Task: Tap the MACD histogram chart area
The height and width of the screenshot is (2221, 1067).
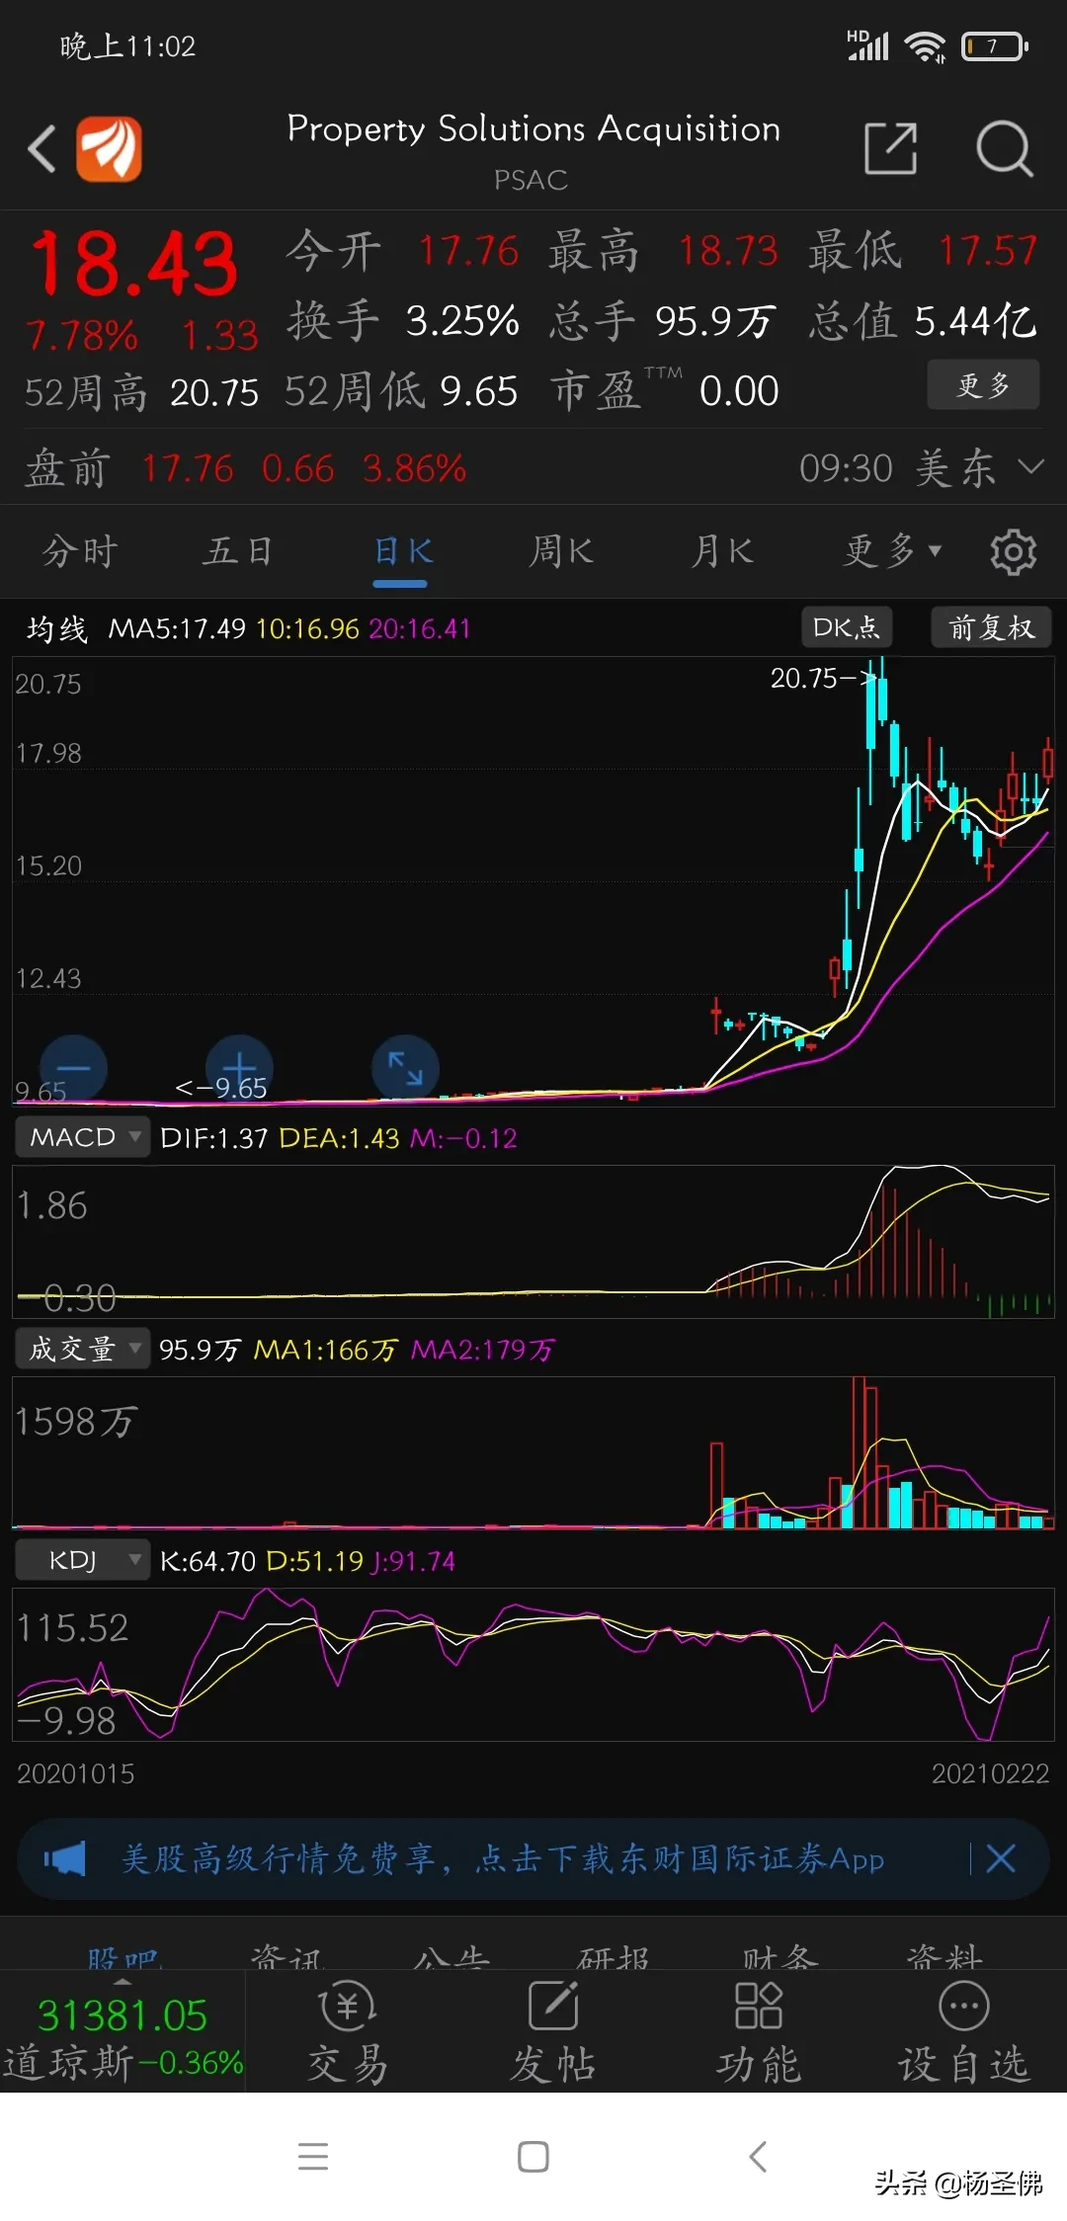Action: tap(533, 1241)
